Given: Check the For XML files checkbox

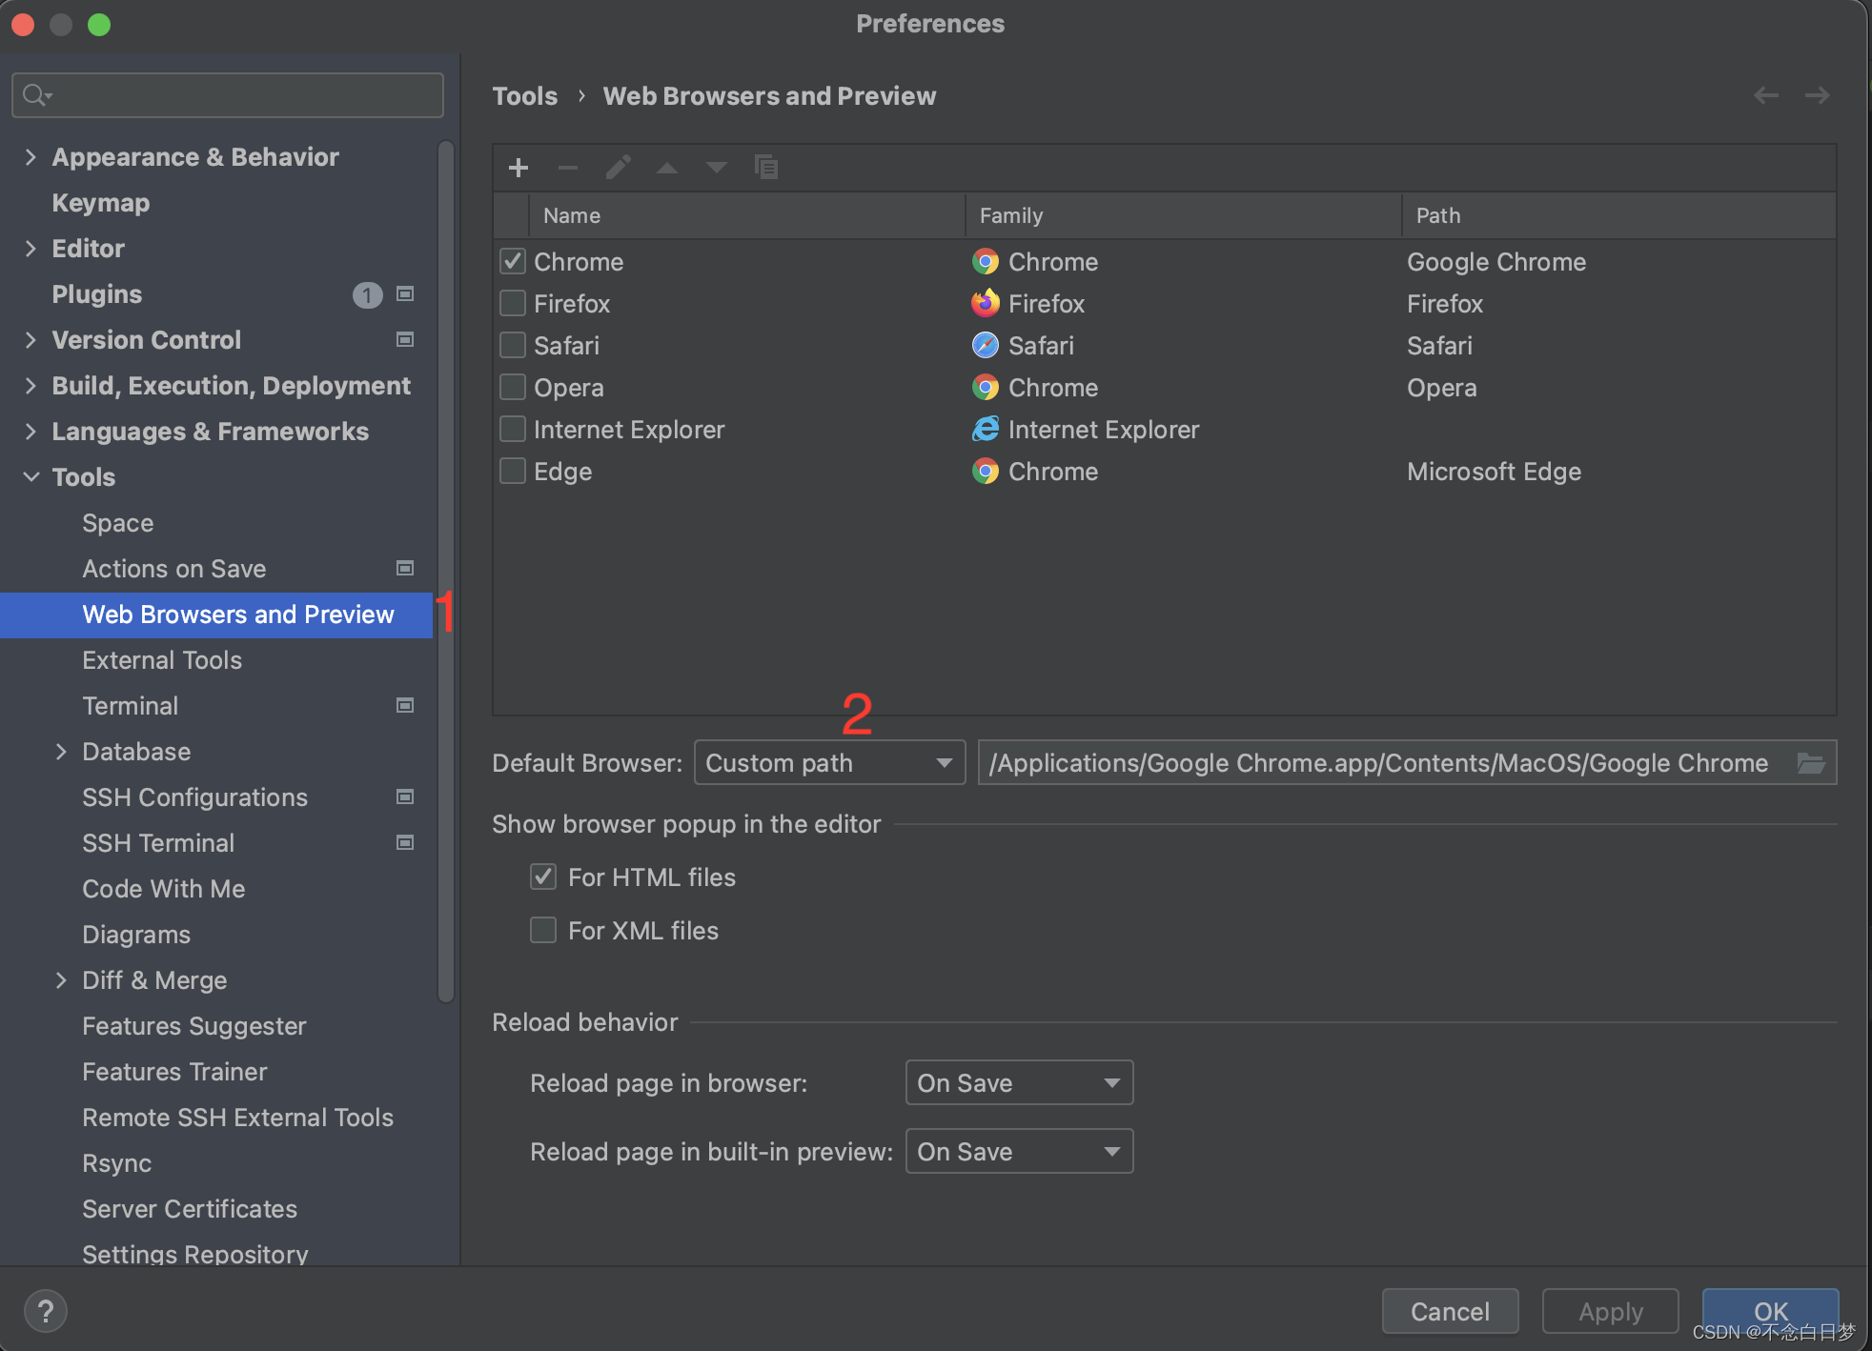Looking at the screenshot, I should (x=543, y=930).
